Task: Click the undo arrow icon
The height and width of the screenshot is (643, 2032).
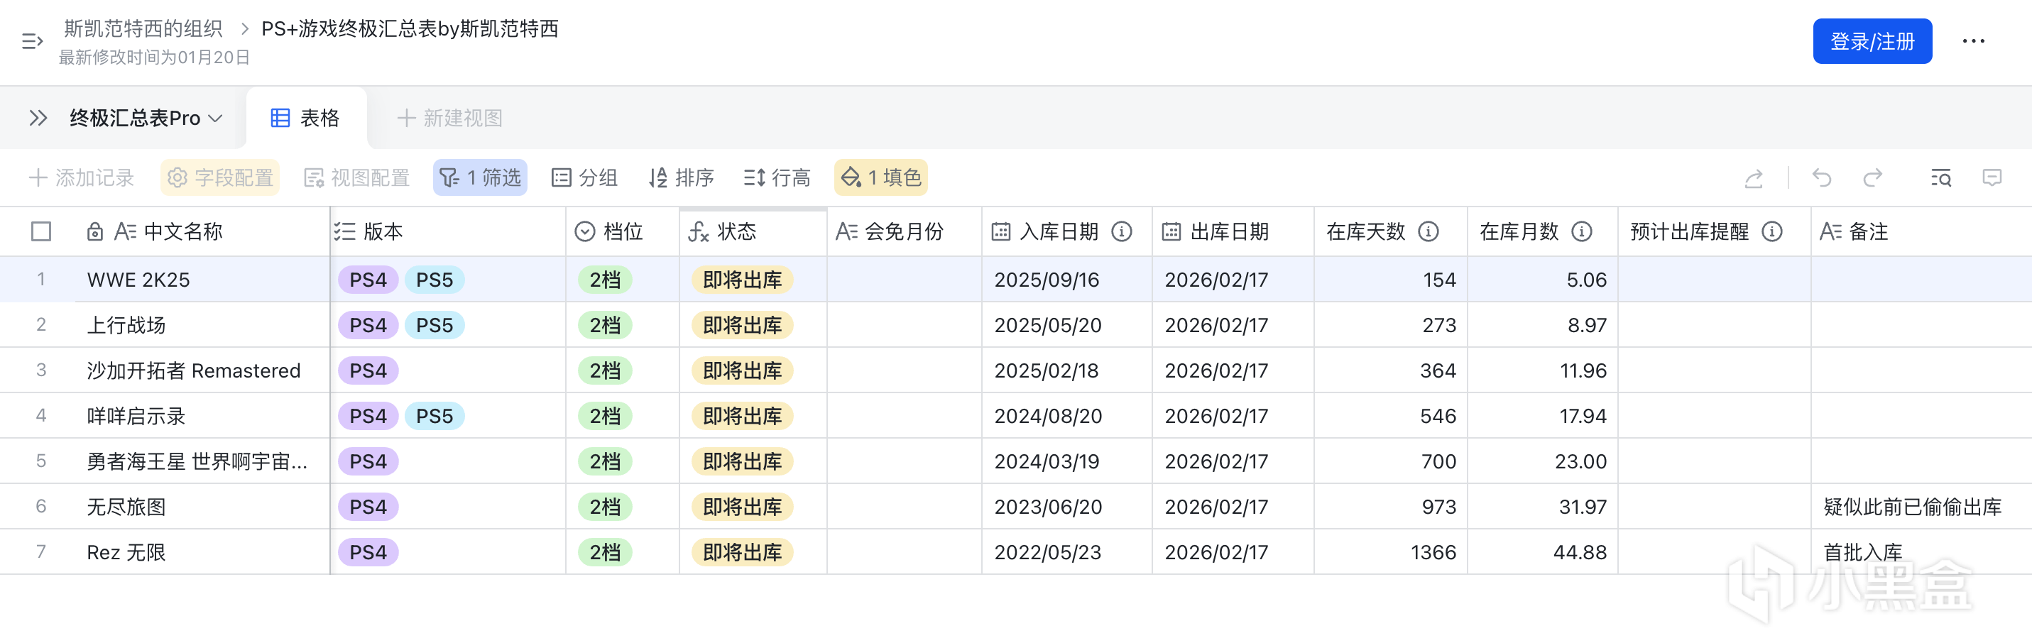Action: click(x=1821, y=178)
